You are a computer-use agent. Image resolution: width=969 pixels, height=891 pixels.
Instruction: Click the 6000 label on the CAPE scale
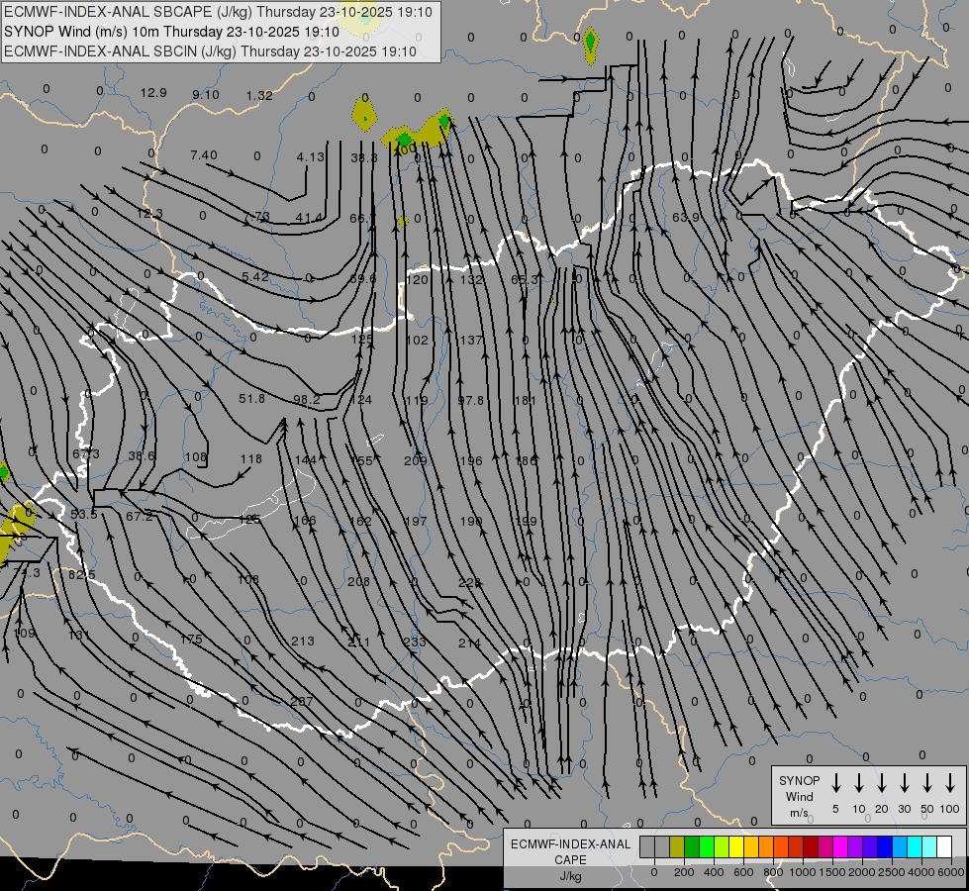pyautogui.click(x=950, y=872)
